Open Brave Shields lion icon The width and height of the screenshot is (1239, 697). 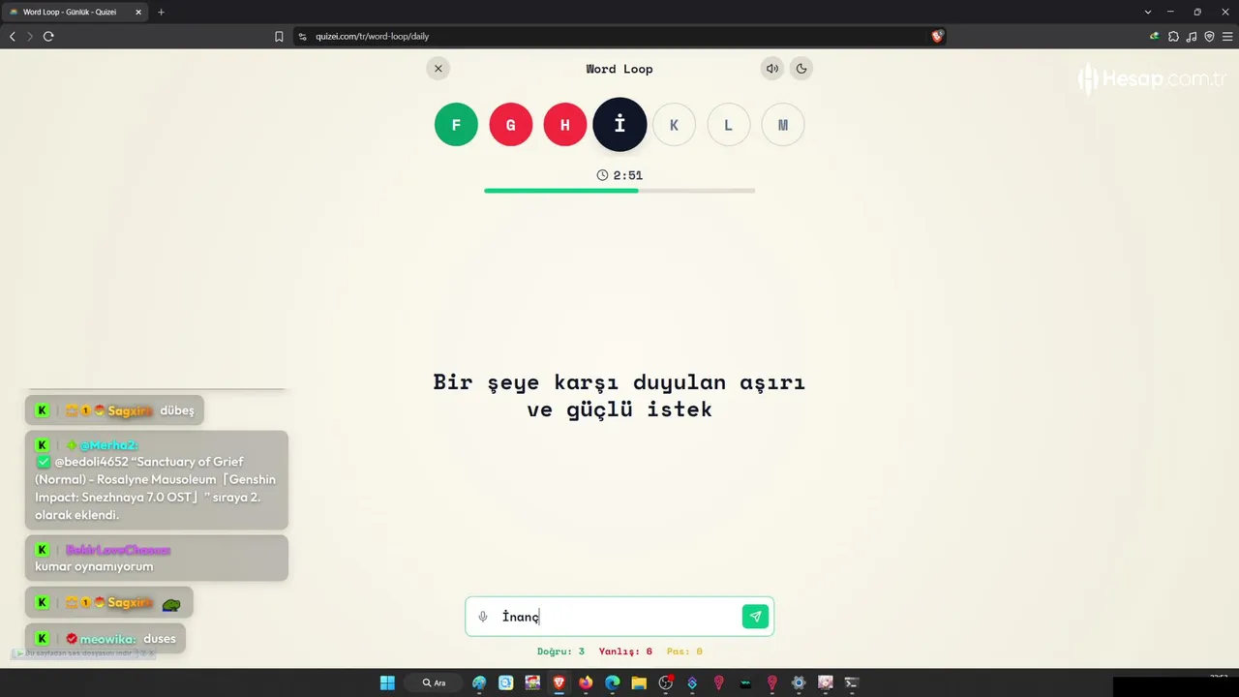click(937, 36)
